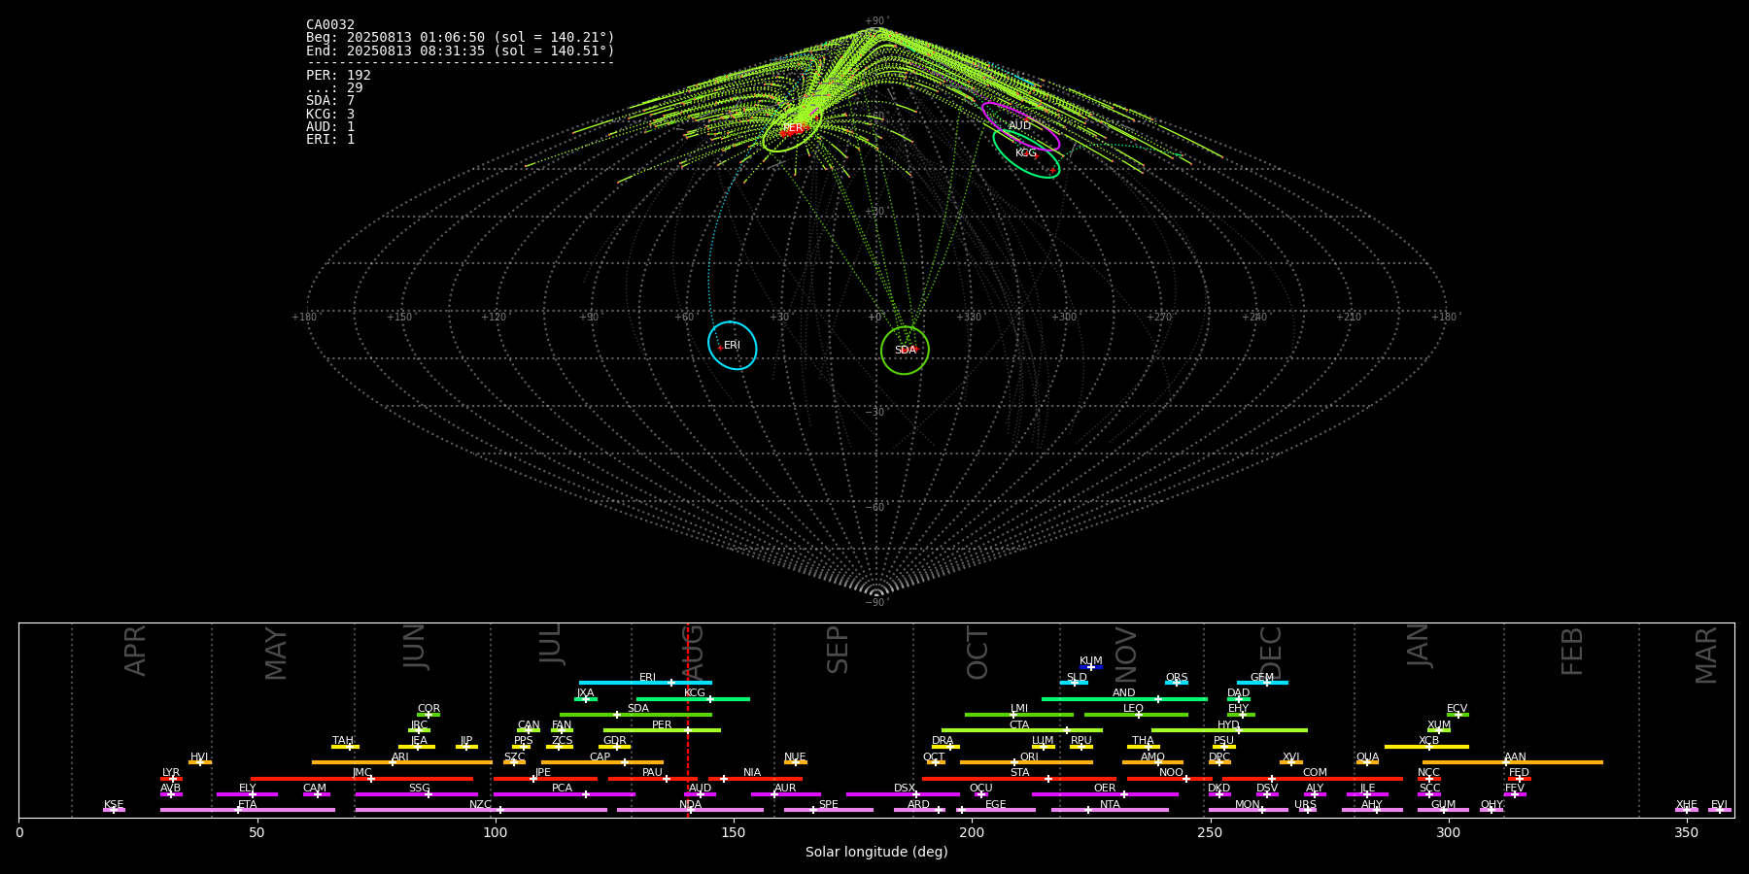Click the KCG radiant label on the sky map
The height and width of the screenshot is (874, 1749).
(x=1026, y=153)
